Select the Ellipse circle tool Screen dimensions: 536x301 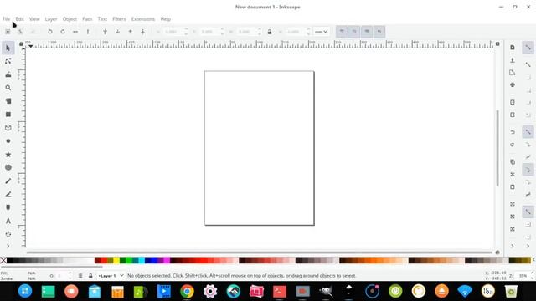tap(8, 141)
